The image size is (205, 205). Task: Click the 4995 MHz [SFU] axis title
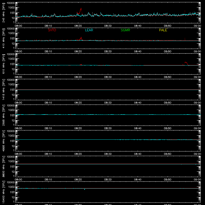[x=3, y=141]
